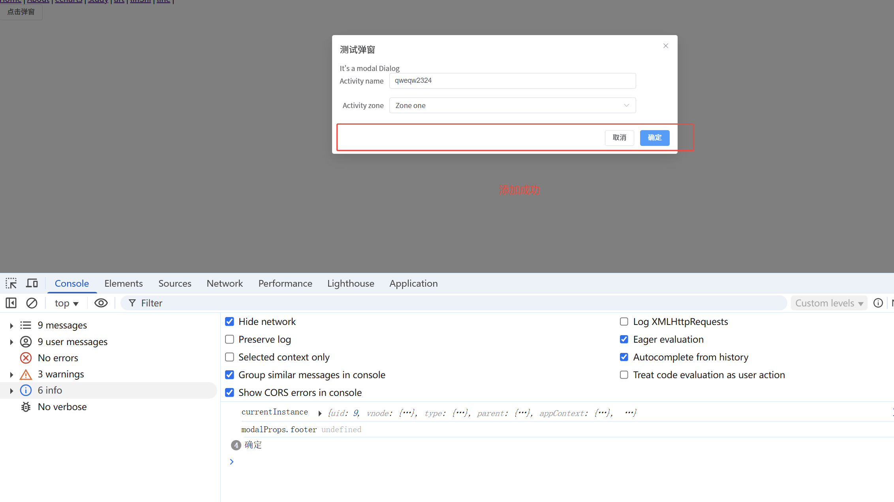Open the top context selector dropdown
The height and width of the screenshot is (502, 894).
(66, 303)
